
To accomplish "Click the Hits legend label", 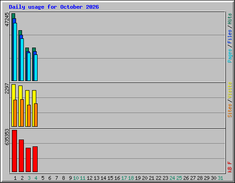I will (x=230, y=19).
